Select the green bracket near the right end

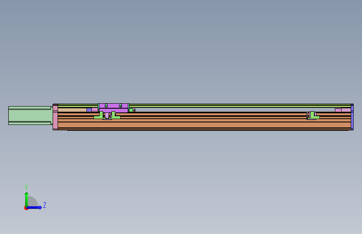313,115
